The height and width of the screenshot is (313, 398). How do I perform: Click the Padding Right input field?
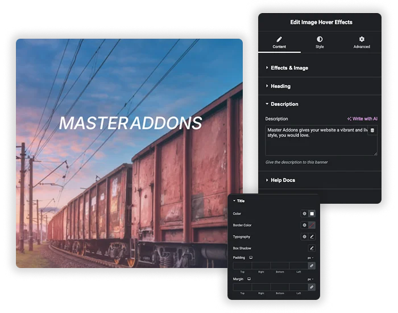[261, 266]
